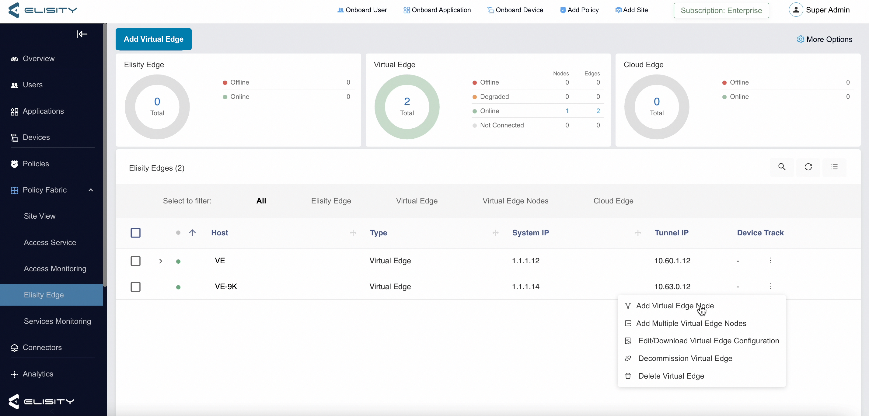
Task: Click the System IP 1.1.1.12 cell
Action: [x=525, y=261]
